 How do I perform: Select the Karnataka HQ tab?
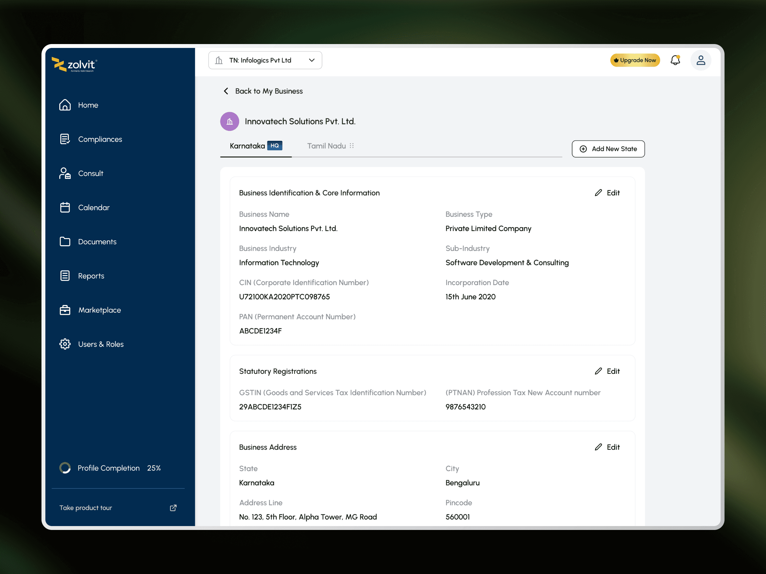[256, 146]
